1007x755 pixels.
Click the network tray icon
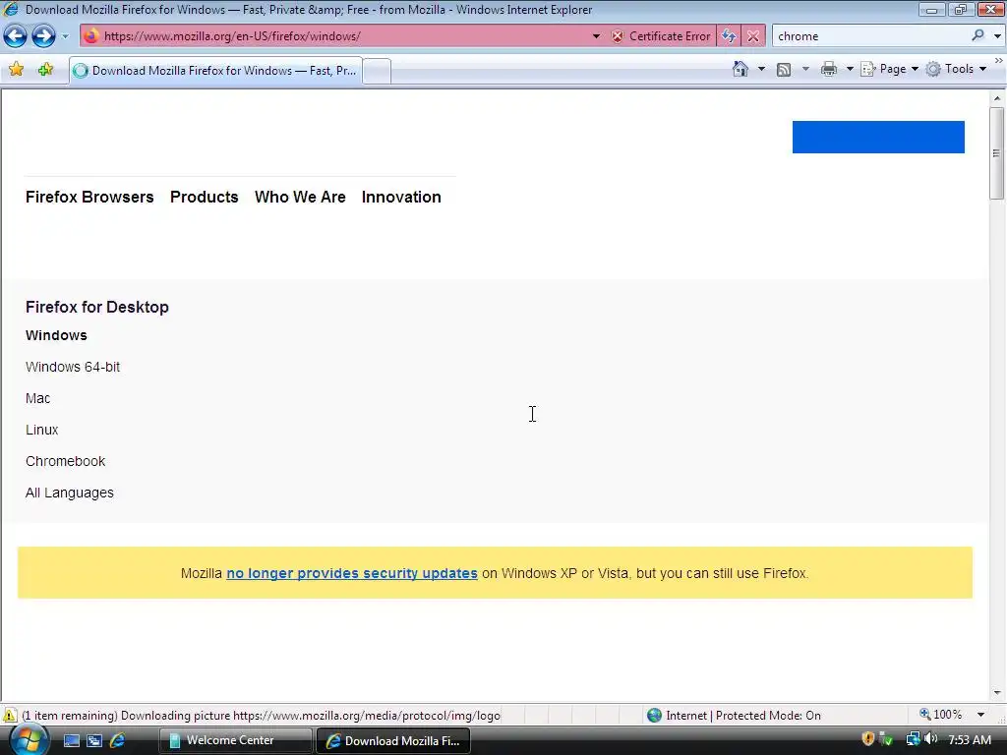913,739
